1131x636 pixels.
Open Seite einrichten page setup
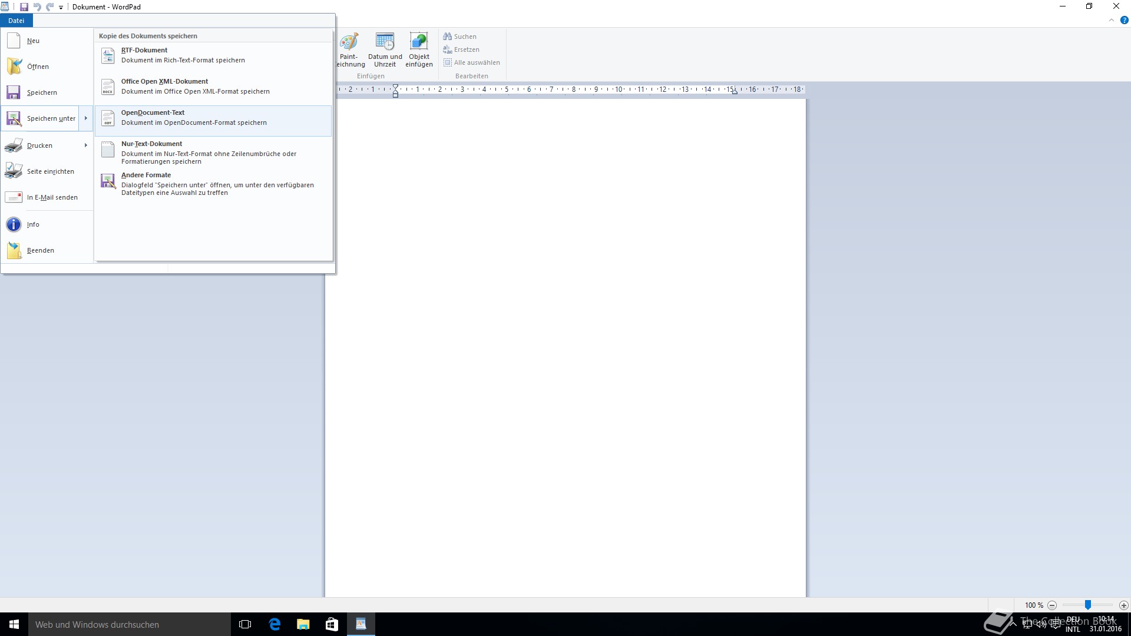47,171
